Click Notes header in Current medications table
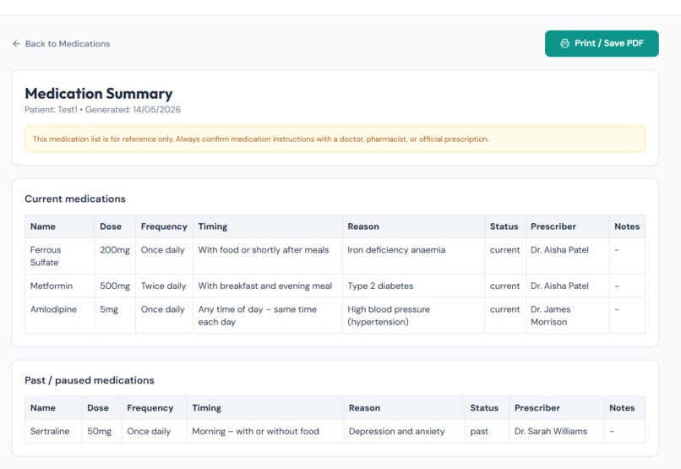This screenshot has width=681, height=469. pos(627,226)
